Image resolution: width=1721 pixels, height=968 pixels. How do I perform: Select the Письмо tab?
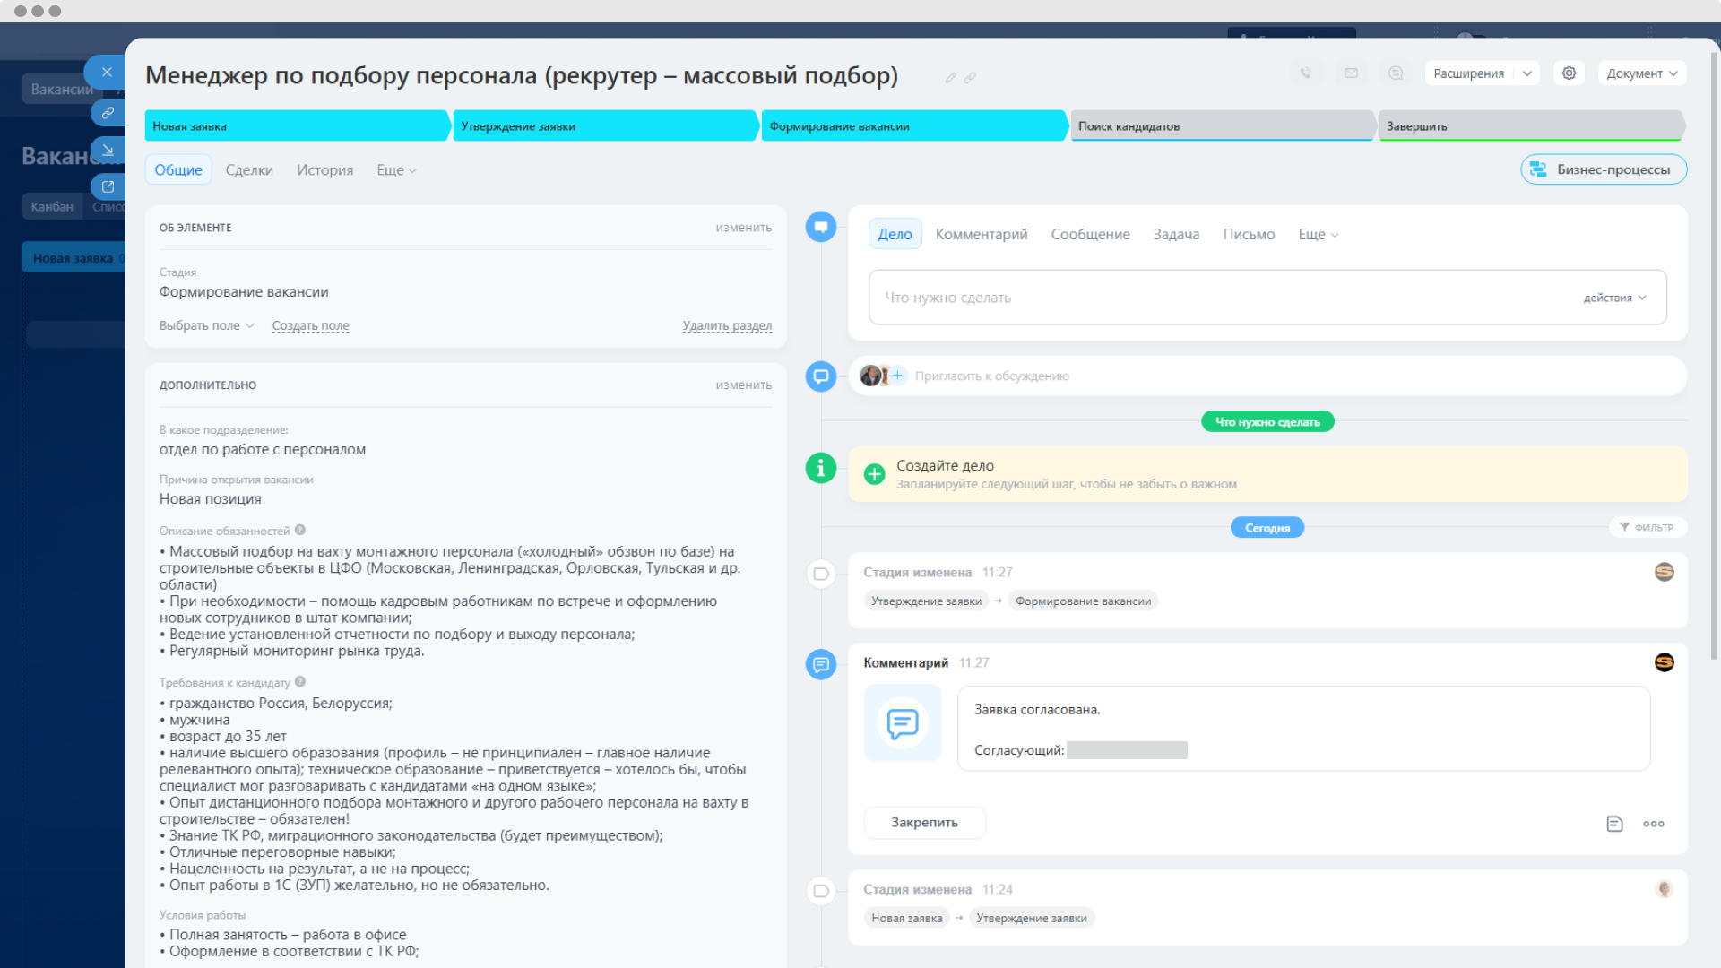pos(1249,234)
